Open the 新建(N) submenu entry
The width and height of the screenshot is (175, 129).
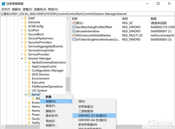(x=56, y=101)
